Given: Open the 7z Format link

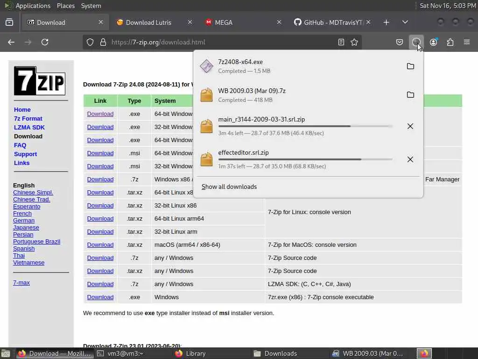Looking at the screenshot, I should [x=28, y=118].
